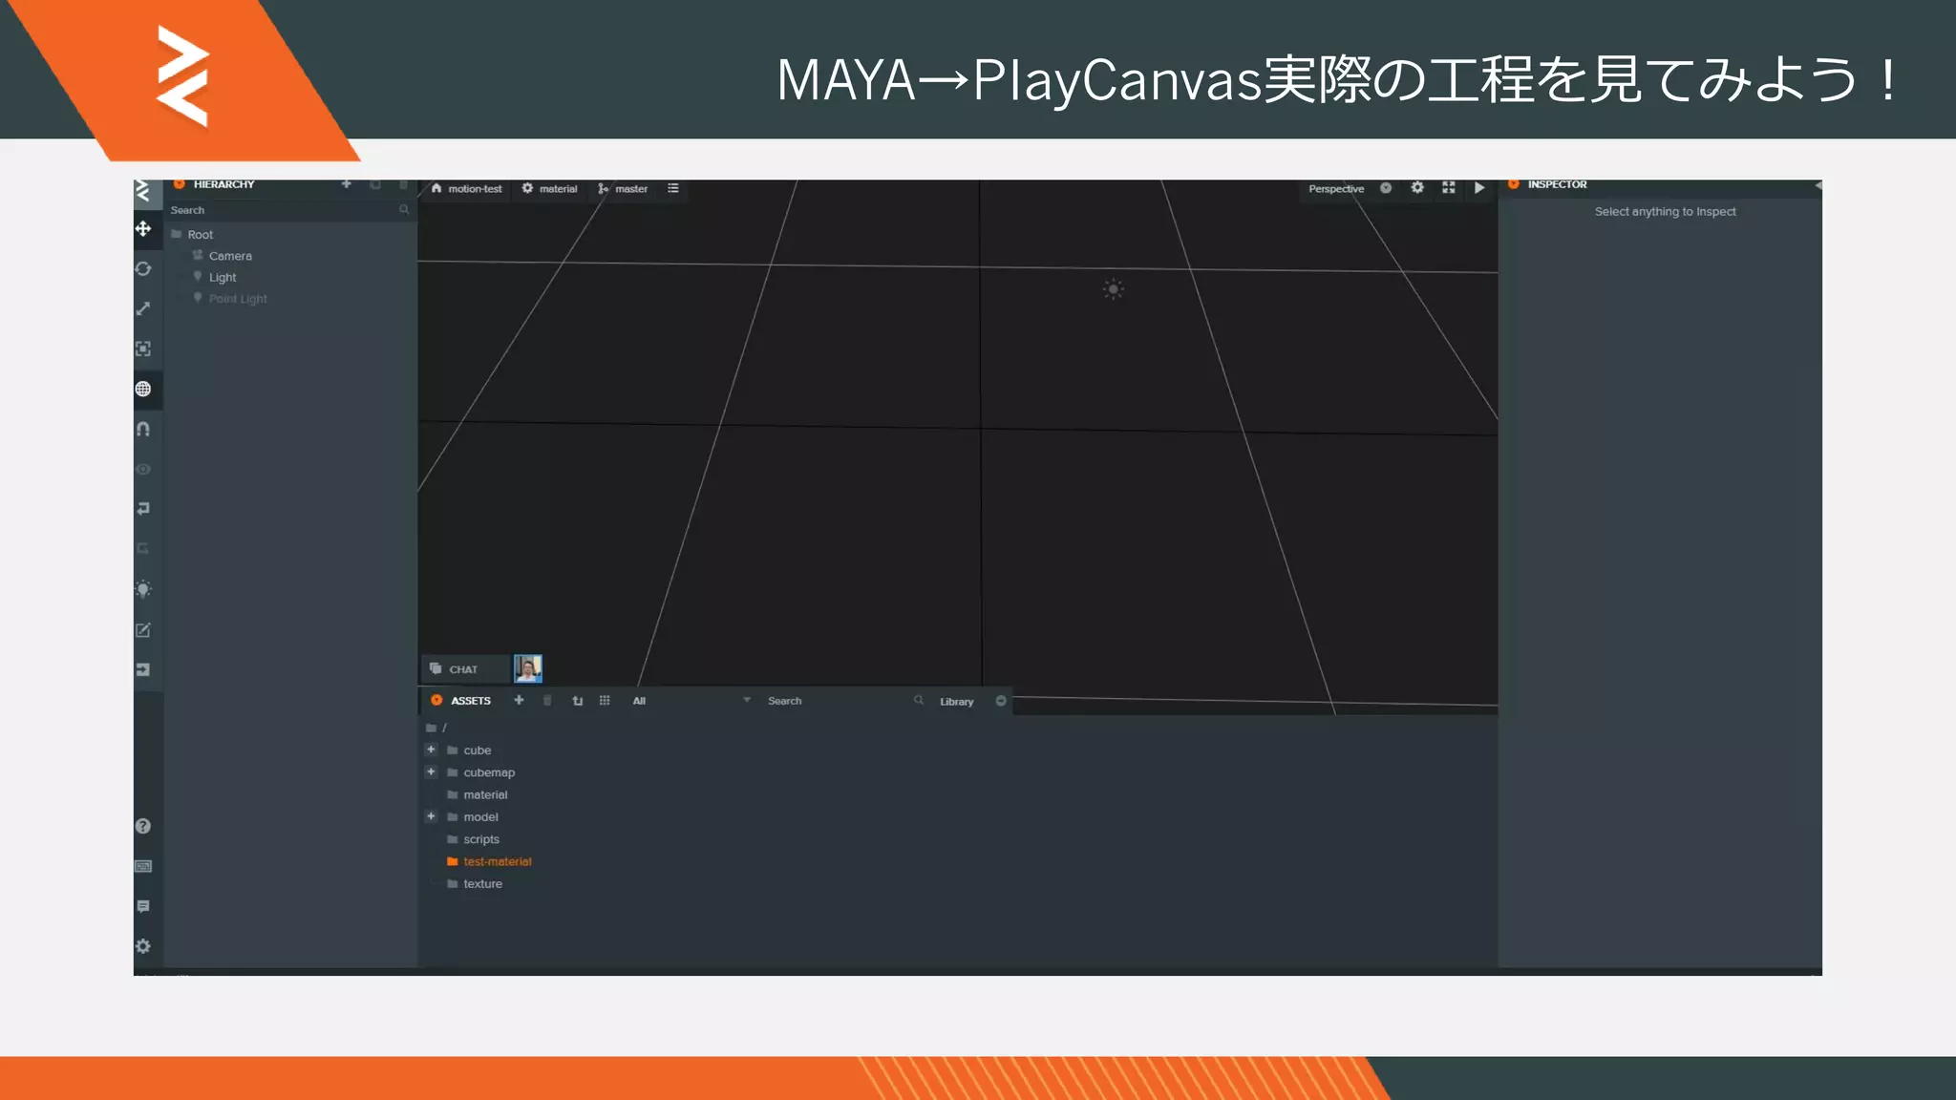Select the Light entity

pyautogui.click(x=223, y=277)
